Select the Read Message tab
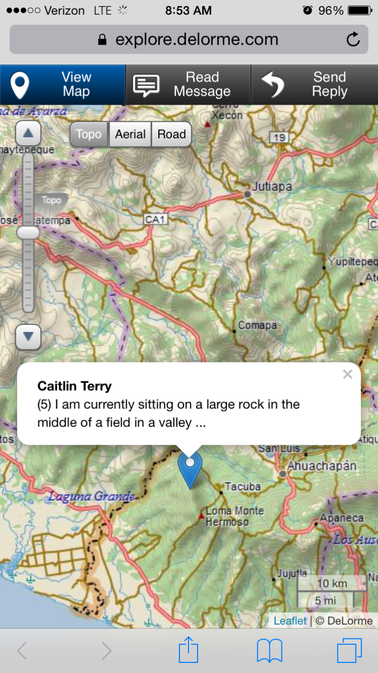Viewport: 378px width, 673px height. [x=188, y=85]
